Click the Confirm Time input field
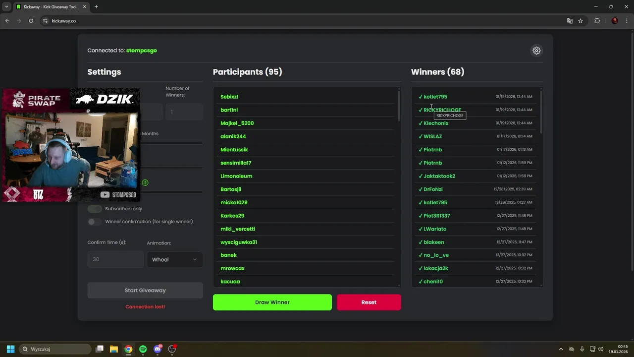 115,259
